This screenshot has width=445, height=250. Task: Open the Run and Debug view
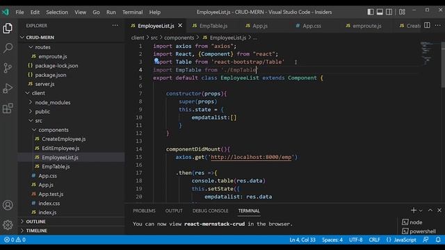[x=8, y=88]
